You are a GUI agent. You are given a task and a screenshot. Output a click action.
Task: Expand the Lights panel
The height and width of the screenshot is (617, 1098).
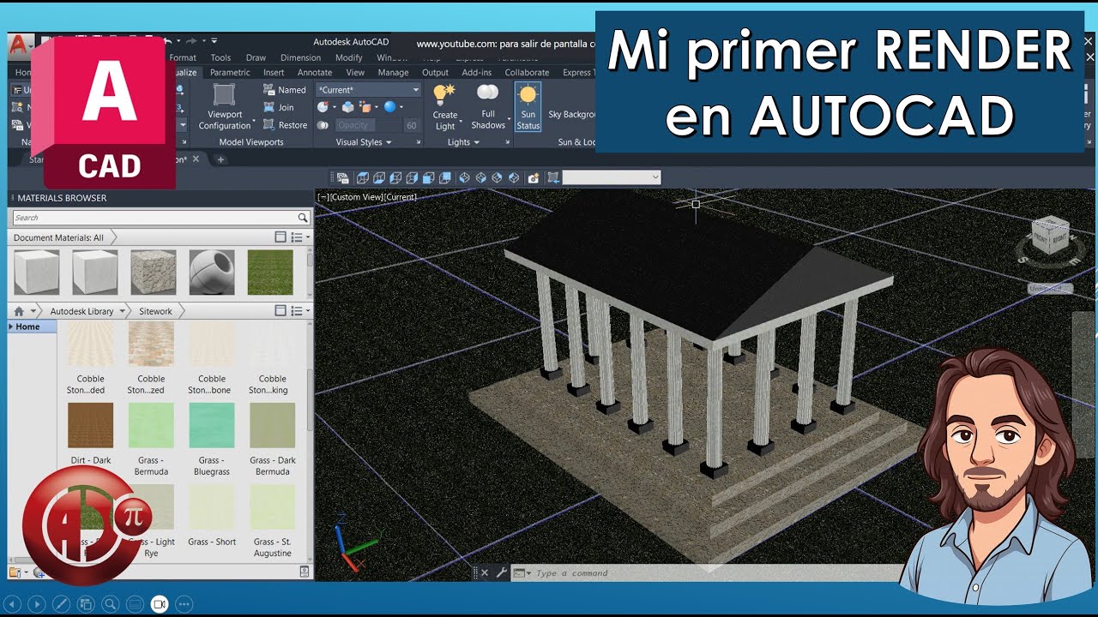463,142
